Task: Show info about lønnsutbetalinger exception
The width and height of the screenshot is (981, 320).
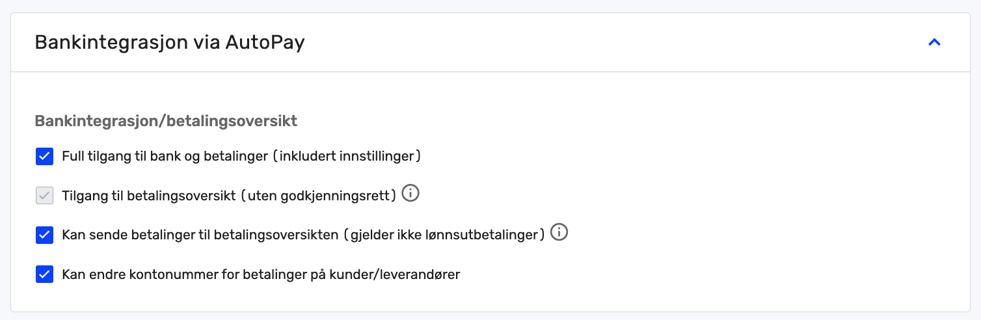Action: 559,232
